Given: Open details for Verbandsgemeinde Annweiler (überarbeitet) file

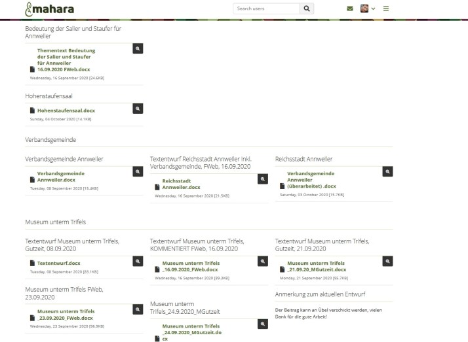Looking at the screenshot, I should click(x=388, y=171).
